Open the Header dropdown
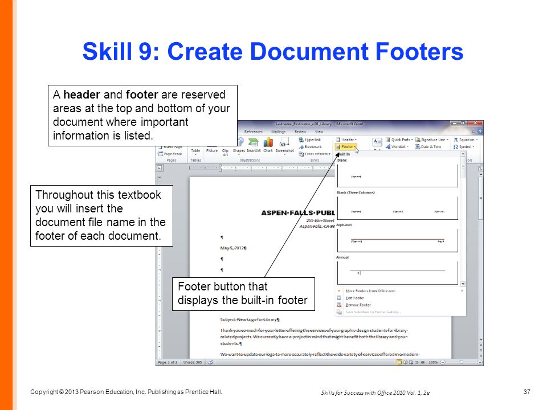The width and height of the screenshot is (547, 410). click(x=346, y=140)
